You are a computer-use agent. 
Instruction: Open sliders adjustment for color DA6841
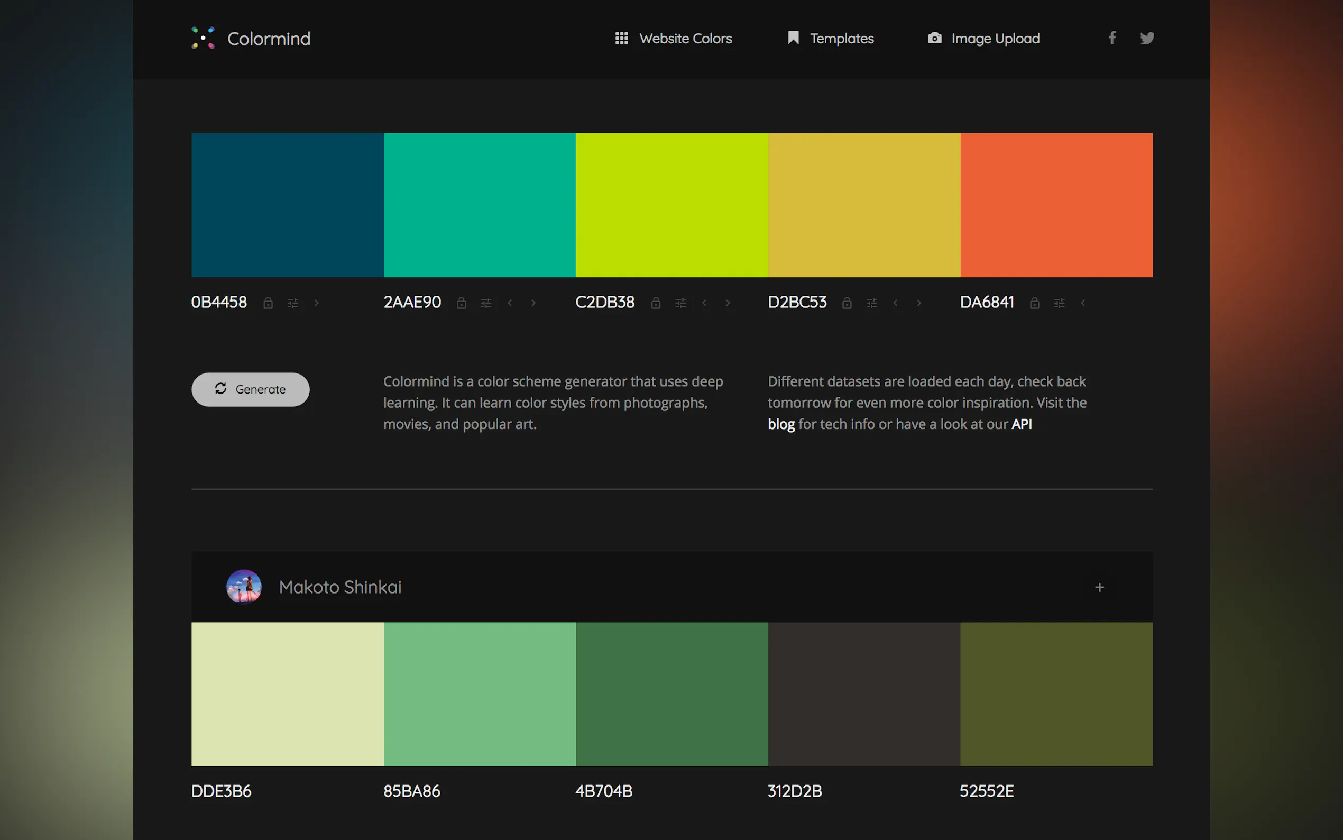1060,303
